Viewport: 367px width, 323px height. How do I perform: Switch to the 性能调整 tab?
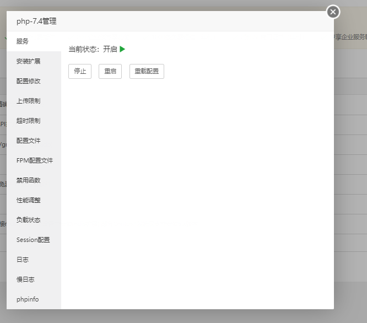28,200
